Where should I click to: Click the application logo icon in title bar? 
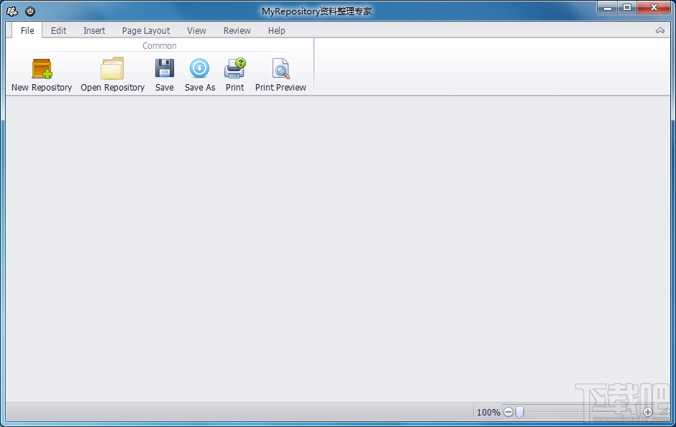point(12,12)
